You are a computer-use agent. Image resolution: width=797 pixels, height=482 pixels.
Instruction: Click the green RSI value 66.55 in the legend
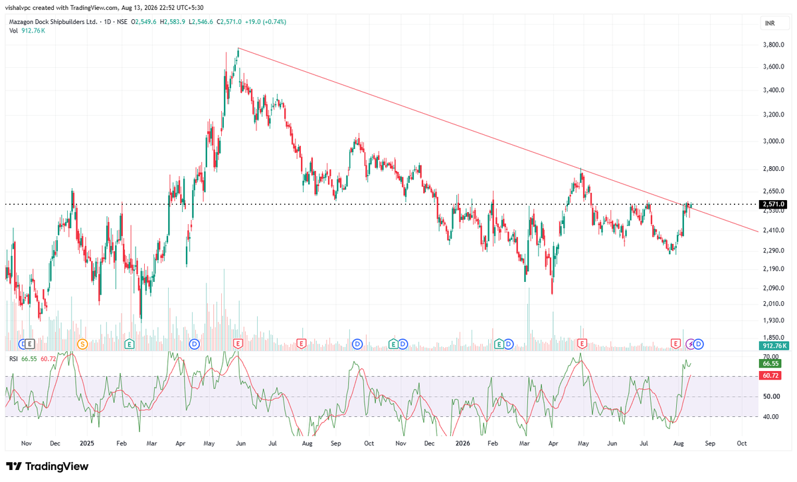[29, 359]
